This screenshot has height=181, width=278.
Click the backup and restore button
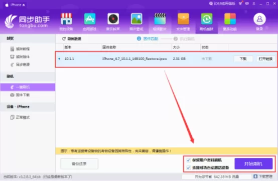(79, 163)
